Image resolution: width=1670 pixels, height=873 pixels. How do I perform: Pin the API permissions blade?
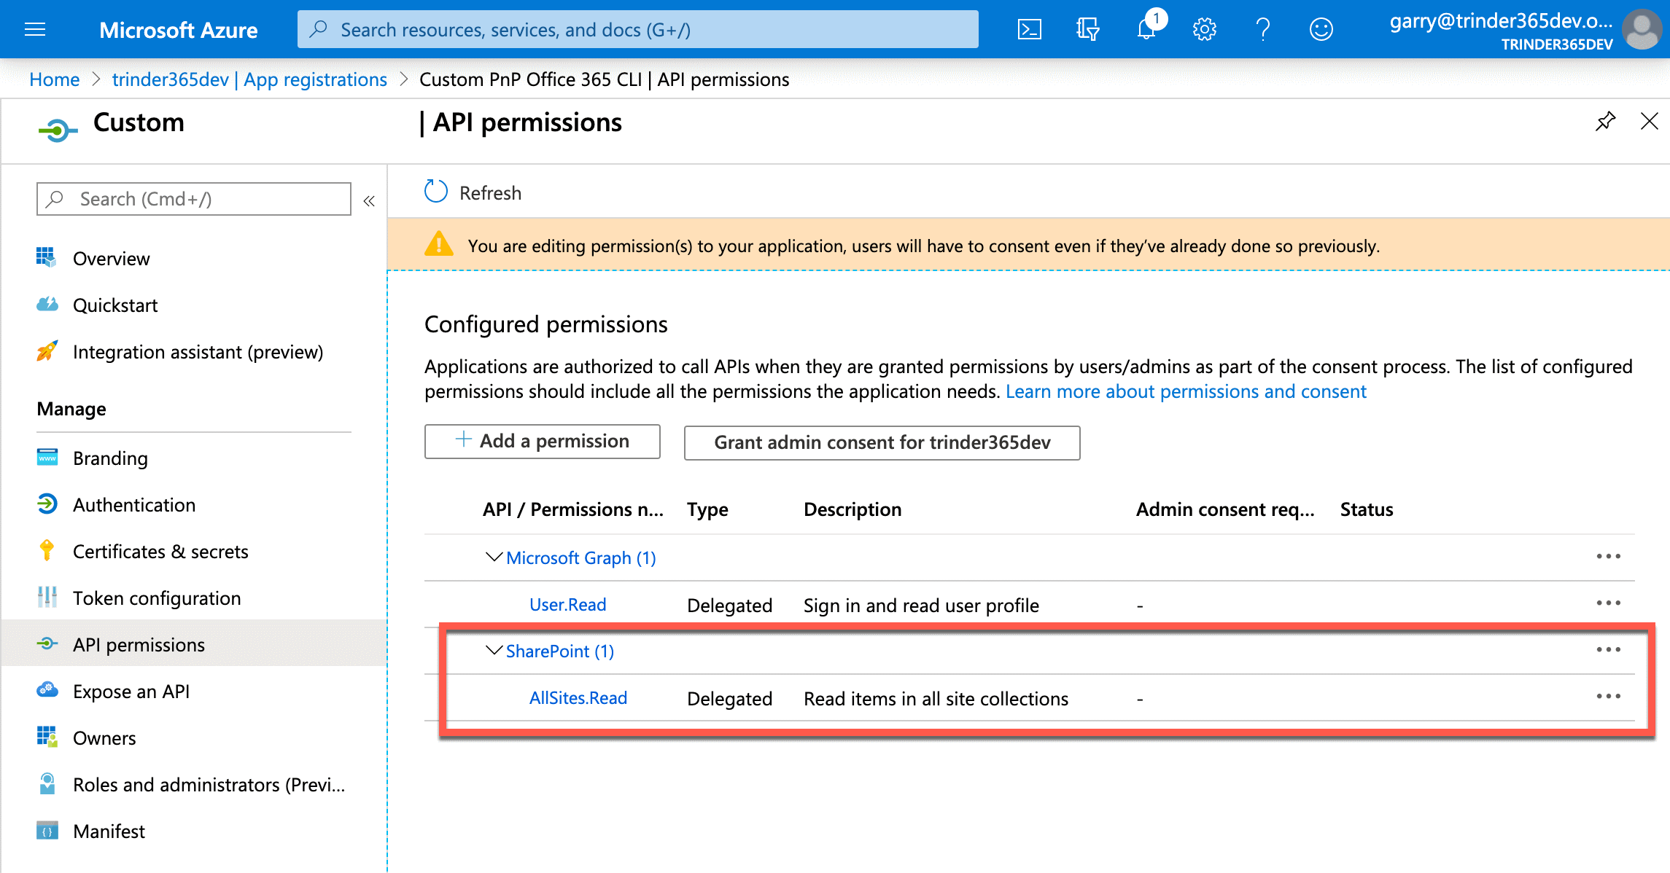[1605, 121]
